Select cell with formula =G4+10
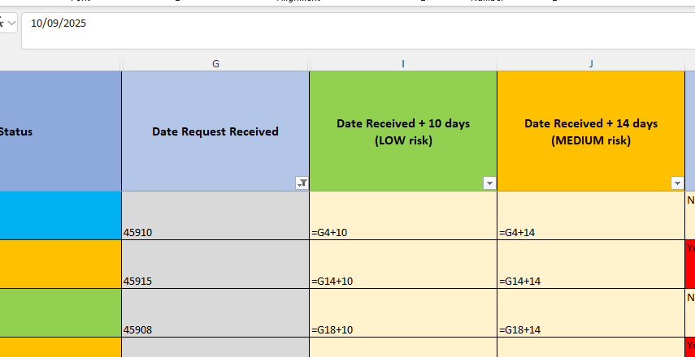Screen dimensions: 695x357 click(x=403, y=216)
